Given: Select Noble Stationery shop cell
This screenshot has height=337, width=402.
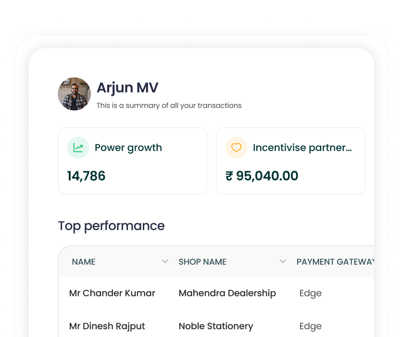Looking at the screenshot, I should (x=216, y=326).
